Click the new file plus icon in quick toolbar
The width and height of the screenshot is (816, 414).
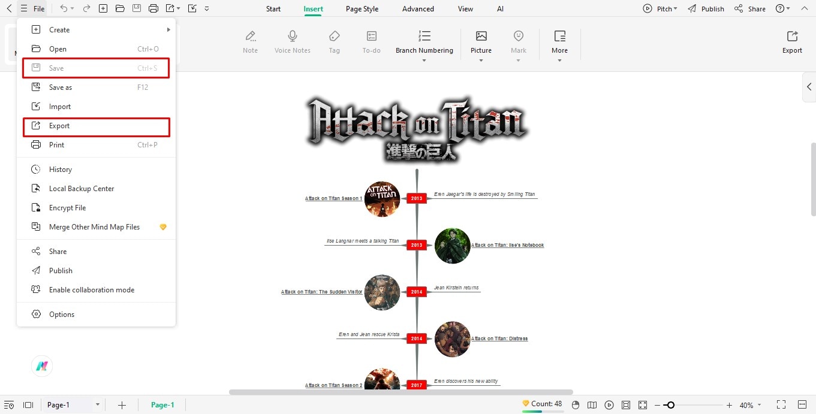pos(103,8)
